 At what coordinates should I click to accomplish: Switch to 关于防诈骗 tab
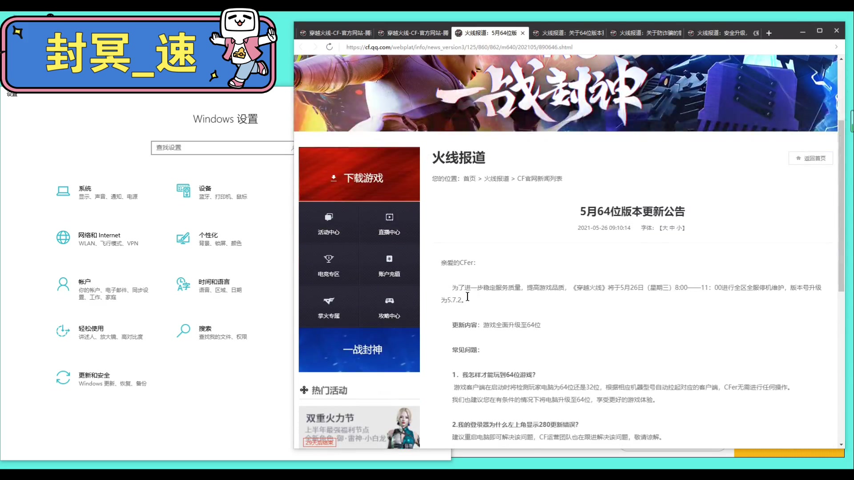coord(646,33)
